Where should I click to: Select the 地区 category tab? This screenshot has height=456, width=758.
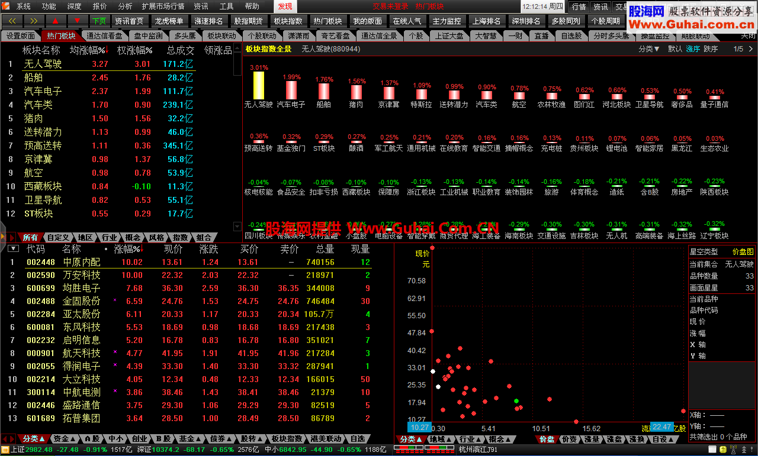86,238
